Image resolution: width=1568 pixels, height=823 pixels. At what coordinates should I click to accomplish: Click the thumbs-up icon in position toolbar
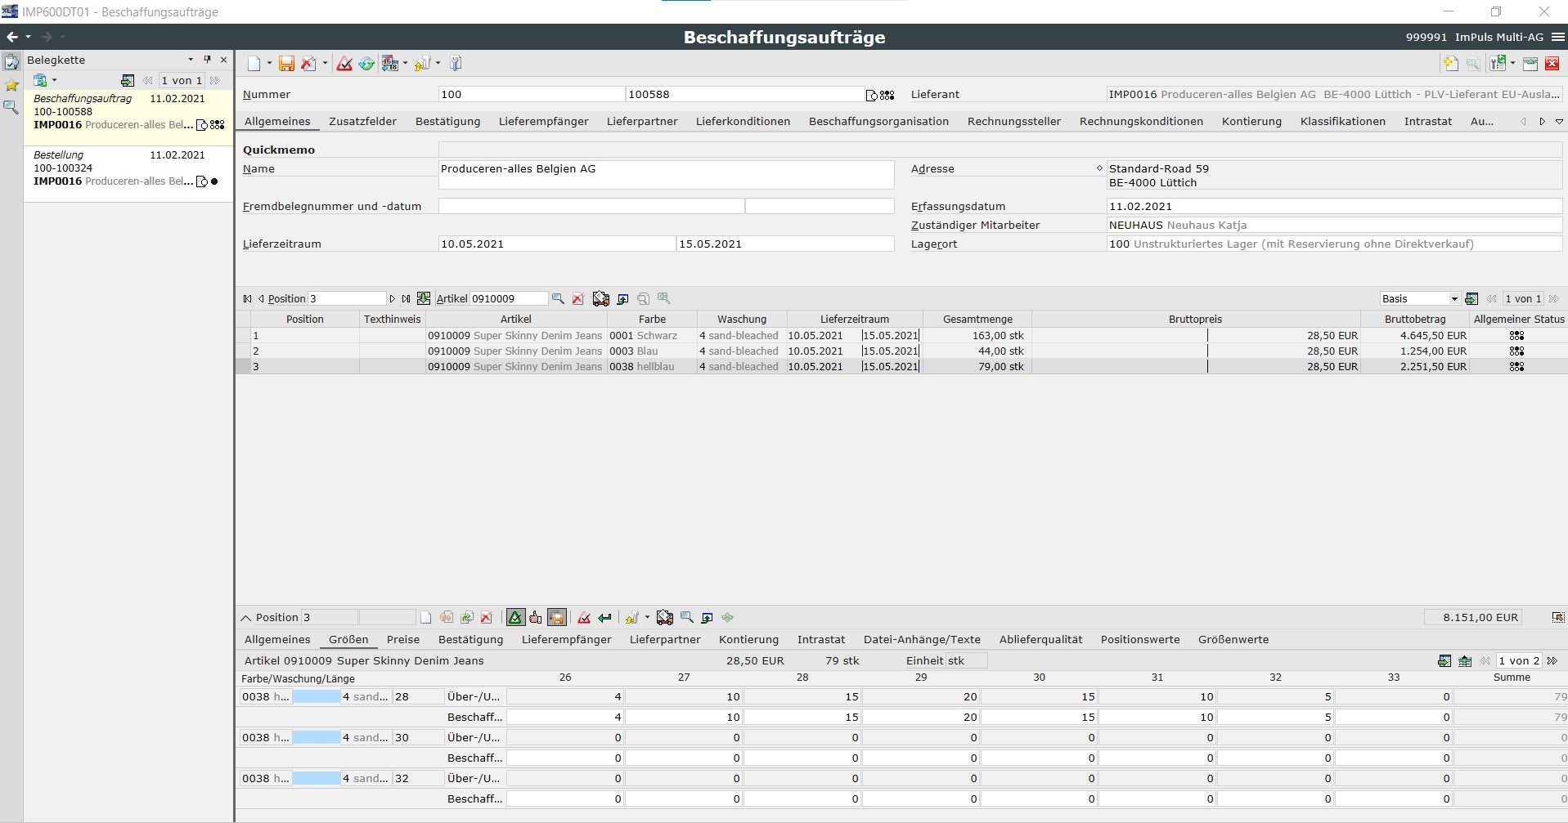[535, 618]
